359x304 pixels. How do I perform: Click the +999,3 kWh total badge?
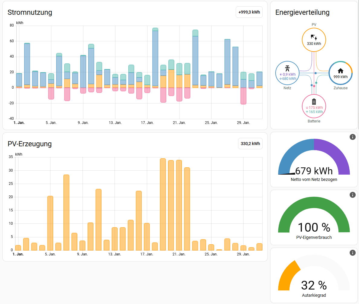tap(249, 12)
